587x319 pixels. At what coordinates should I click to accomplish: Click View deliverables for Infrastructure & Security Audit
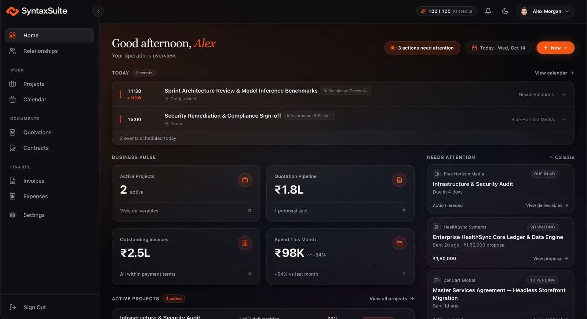click(x=547, y=205)
